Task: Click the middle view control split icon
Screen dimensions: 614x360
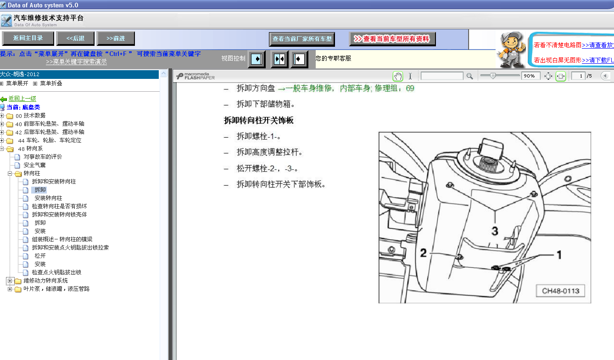Action: [279, 59]
